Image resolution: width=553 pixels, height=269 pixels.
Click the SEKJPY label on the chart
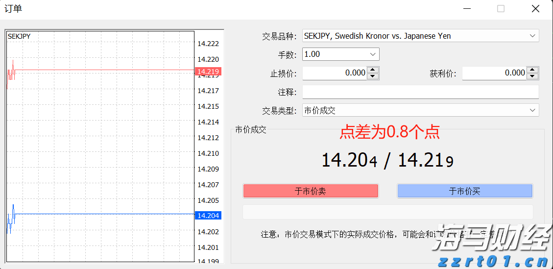pos(19,36)
